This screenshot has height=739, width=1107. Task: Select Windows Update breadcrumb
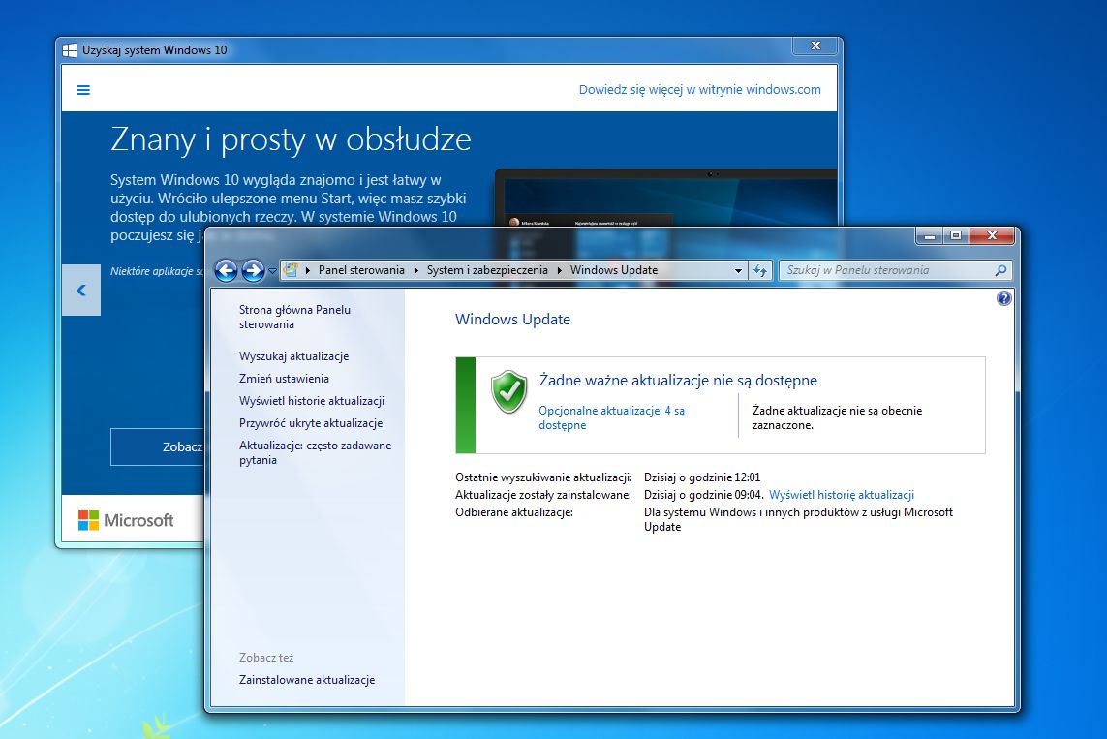pos(614,270)
